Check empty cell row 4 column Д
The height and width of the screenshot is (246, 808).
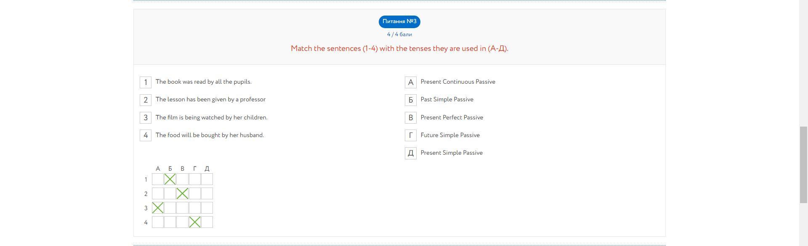pos(207,222)
